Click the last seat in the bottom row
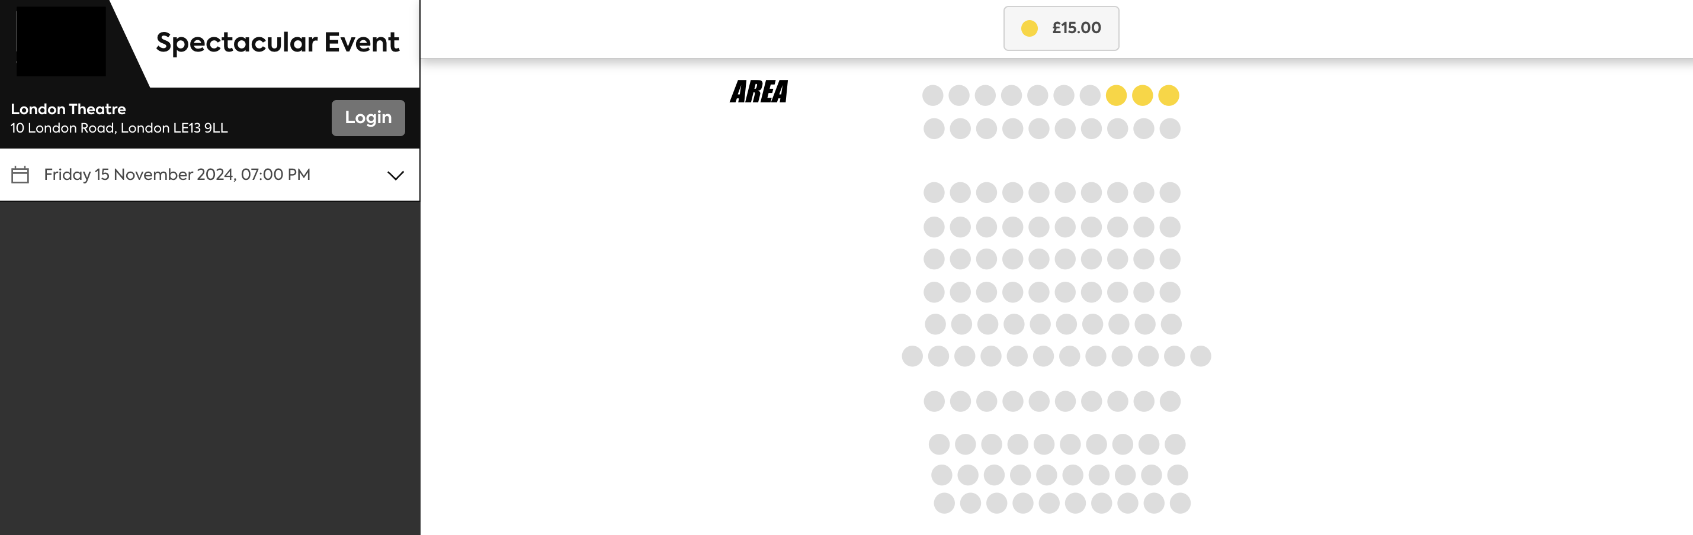 tap(1181, 504)
